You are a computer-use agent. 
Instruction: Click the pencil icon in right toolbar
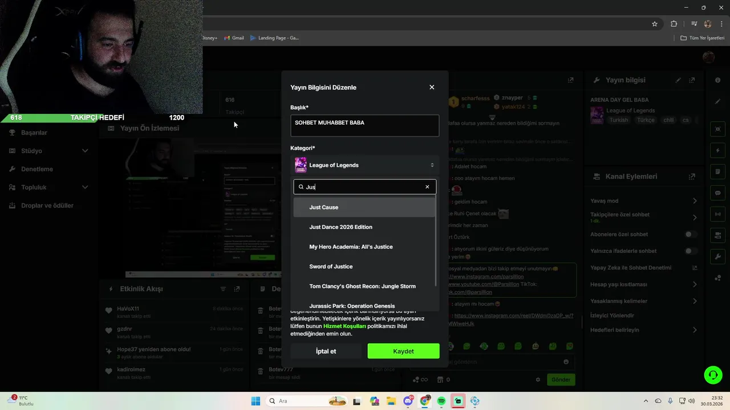coord(717,101)
